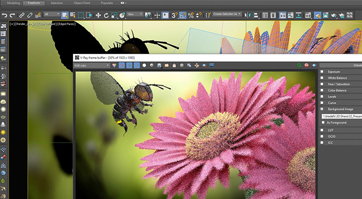This screenshot has width=362, height=199.
Task: Click the Select and Place icon
Action: click(122, 15)
